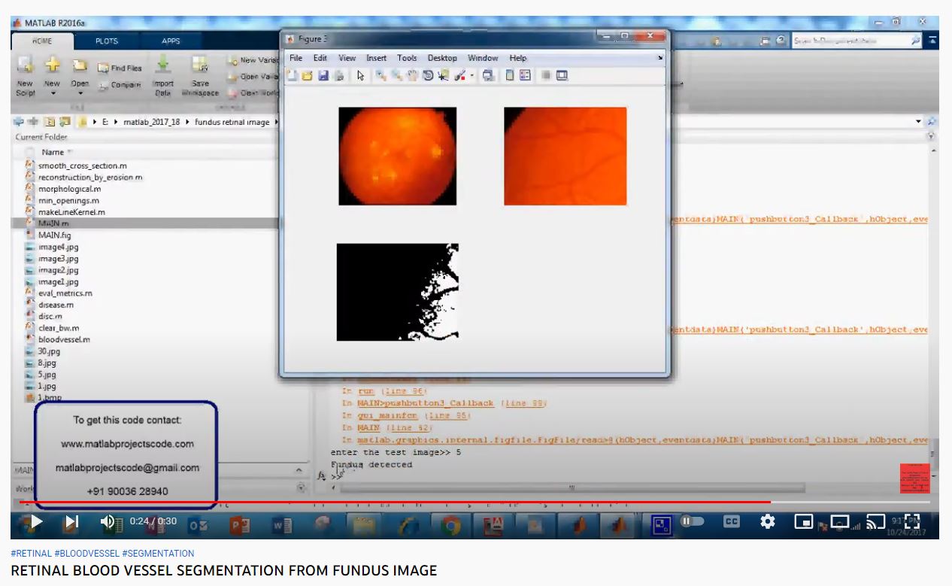Click the 'line 99' error link
The width and height of the screenshot is (952, 586).
pos(526,403)
